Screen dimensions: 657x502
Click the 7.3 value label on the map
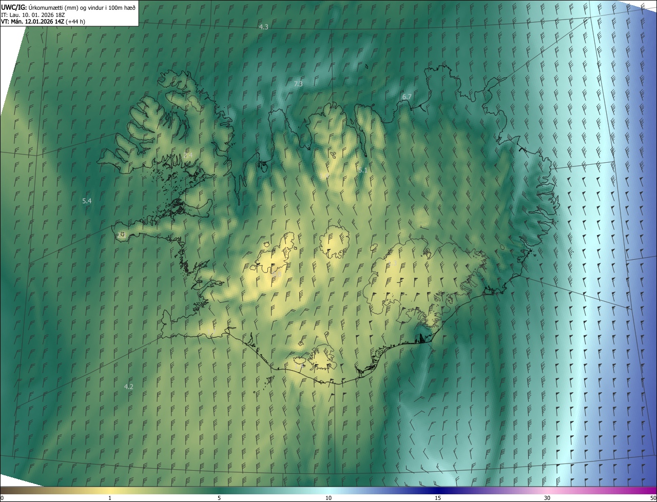(x=298, y=84)
